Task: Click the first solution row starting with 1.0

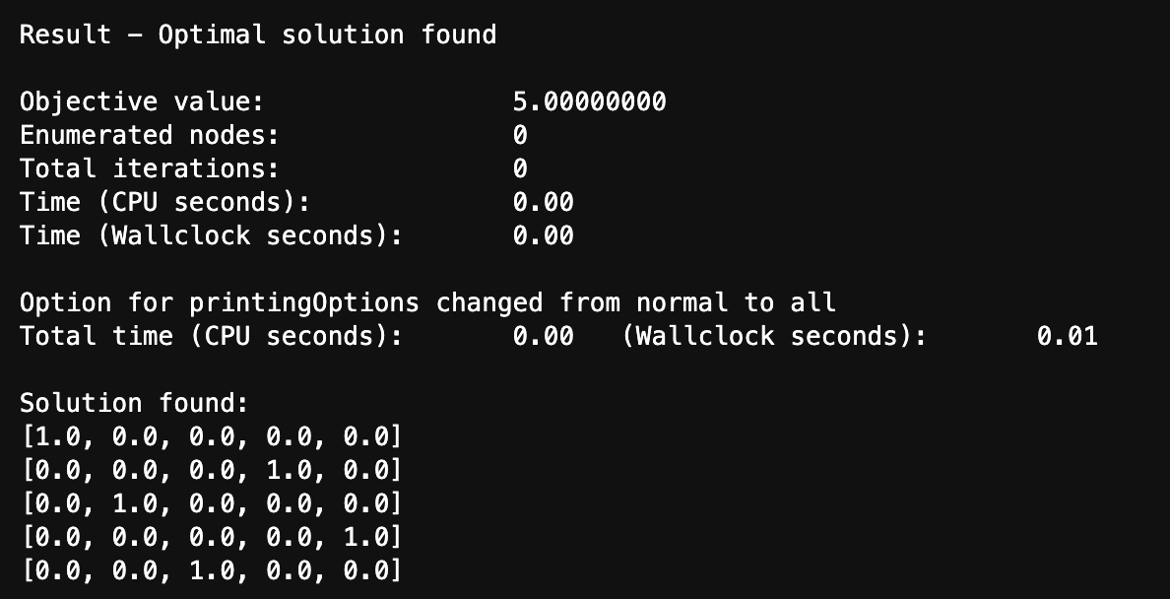Action: pyautogui.click(x=211, y=436)
